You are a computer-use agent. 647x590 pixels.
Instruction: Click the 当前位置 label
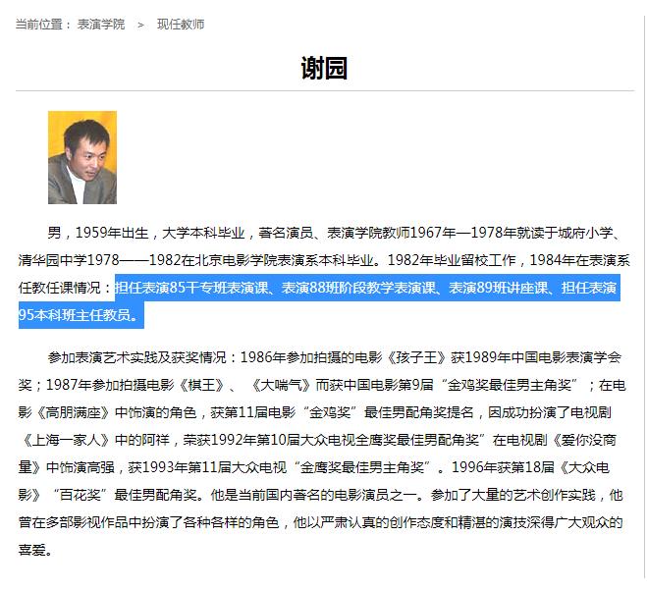click(x=39, y=25)
